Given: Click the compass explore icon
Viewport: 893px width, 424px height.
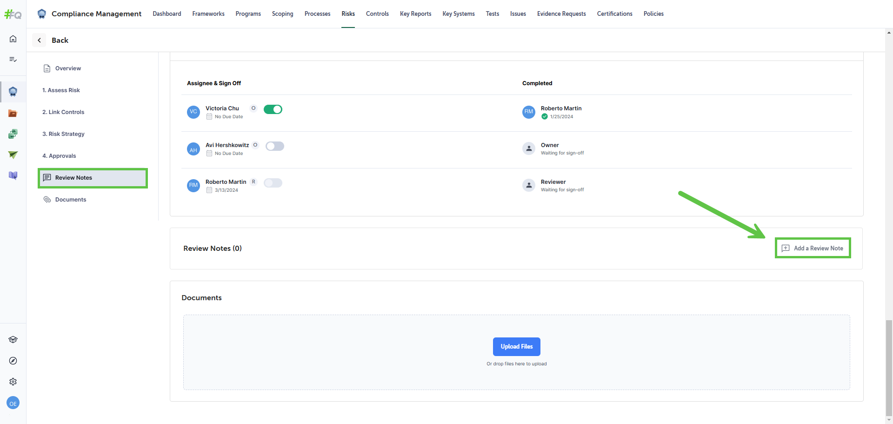Looking at the screenshot, I should (x=13, y=361).
